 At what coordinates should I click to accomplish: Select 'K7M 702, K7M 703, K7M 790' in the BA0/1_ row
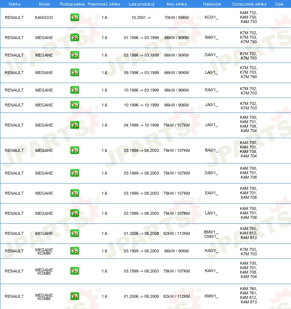point(249,38)
